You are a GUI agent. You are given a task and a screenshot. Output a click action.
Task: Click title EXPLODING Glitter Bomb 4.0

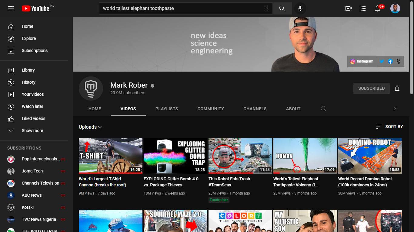(x=171, y=182)
